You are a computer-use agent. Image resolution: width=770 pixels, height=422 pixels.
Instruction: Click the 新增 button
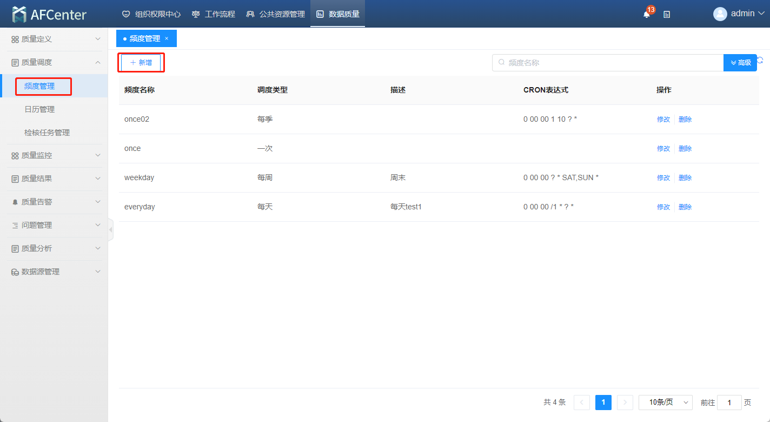(141, 63)
